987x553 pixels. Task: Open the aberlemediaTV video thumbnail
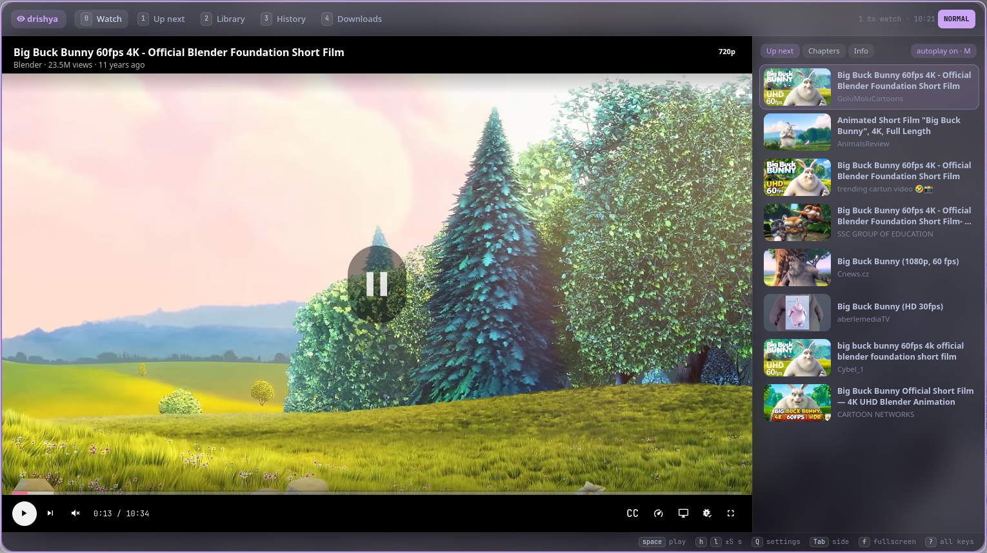pos(797,313)
